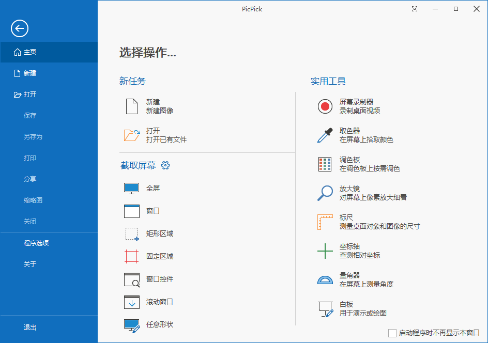
Task: Switch to the 新建 sidebar section
Action: (29, 73)
